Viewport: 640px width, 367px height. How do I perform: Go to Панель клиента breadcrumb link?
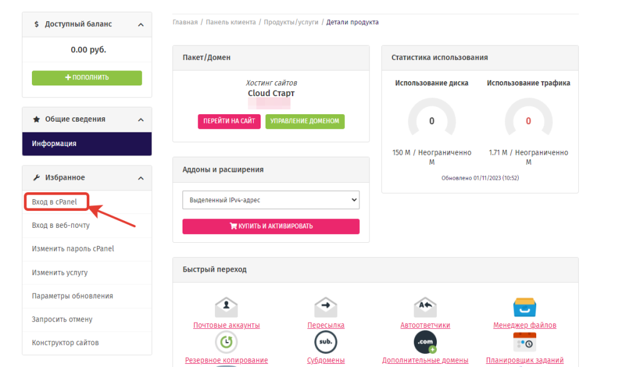coord(231,22)
